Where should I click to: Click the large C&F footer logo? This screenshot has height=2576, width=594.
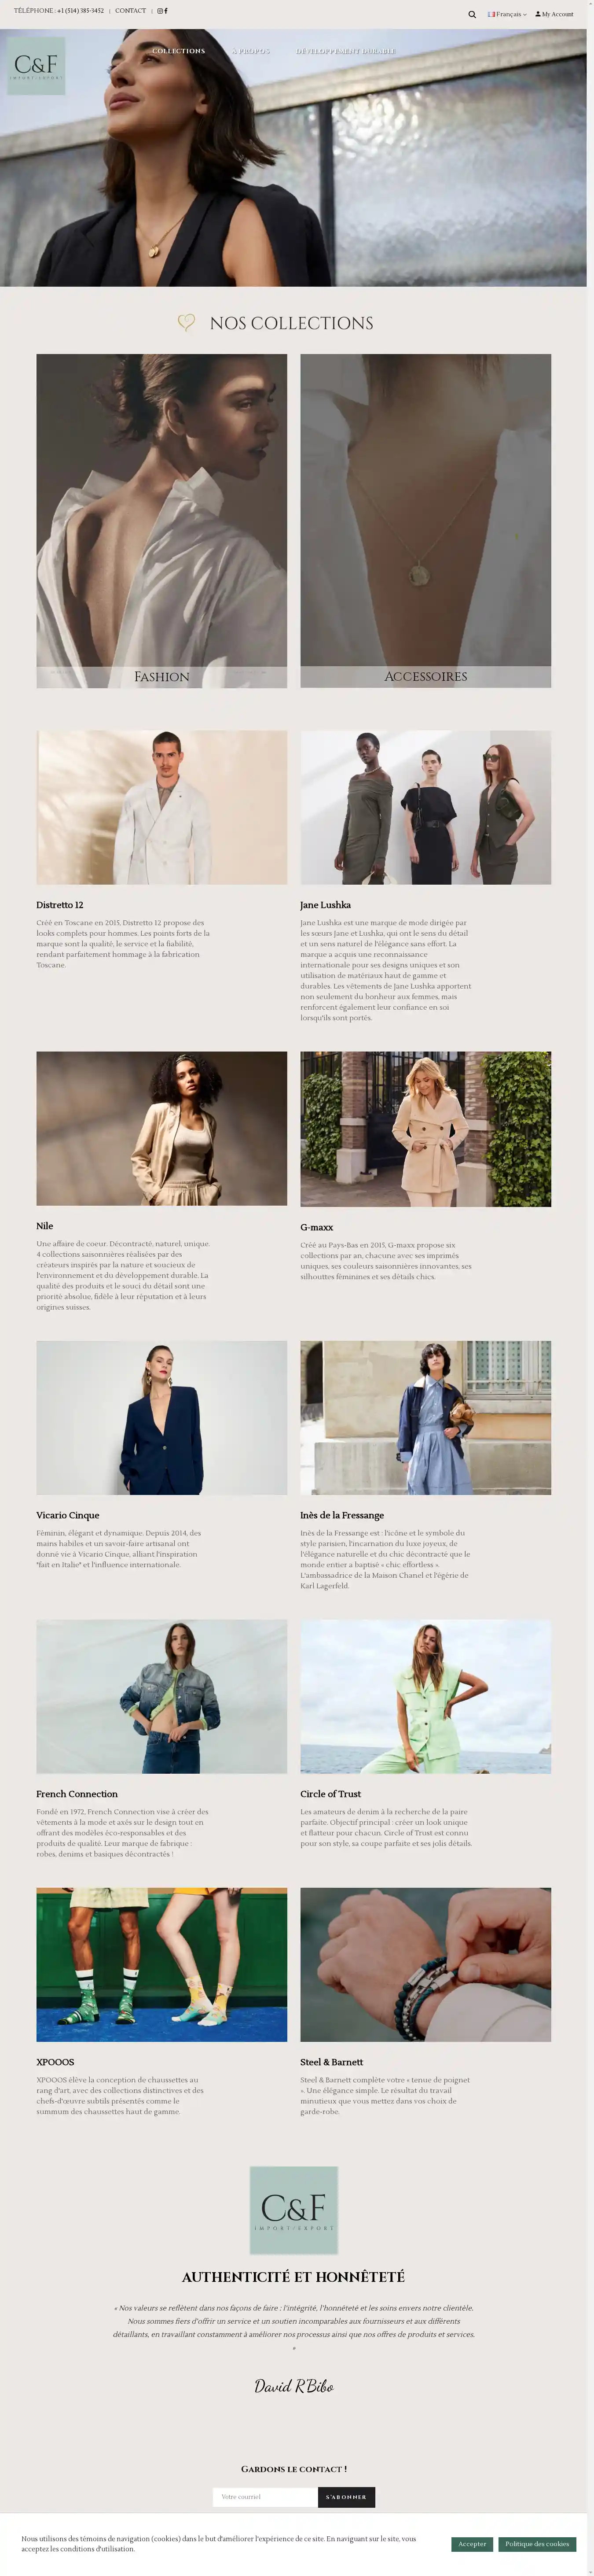tap(294, 2210)
